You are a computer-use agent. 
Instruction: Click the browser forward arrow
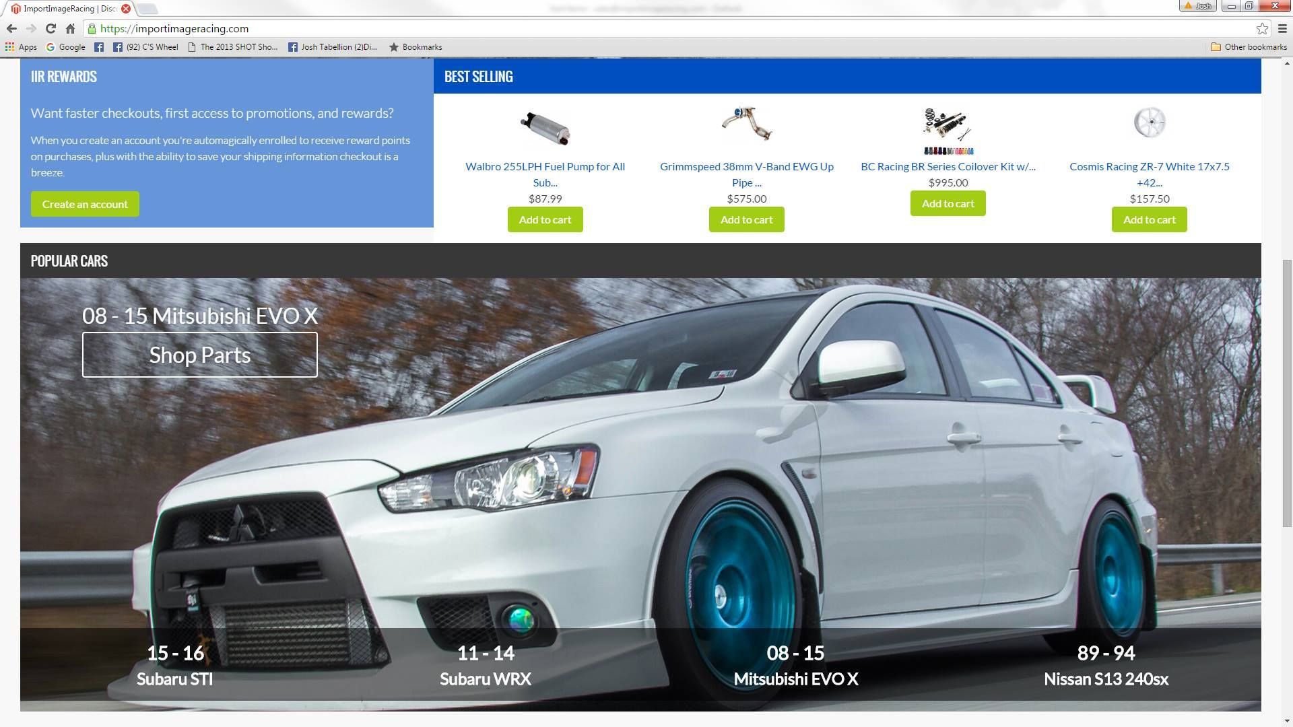(x=31, y=28)
